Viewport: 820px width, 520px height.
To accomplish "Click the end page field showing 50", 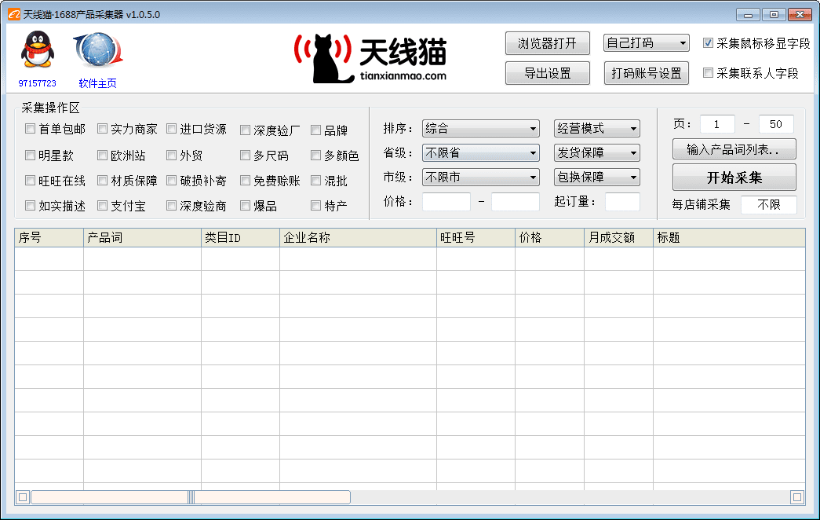I will point(776,124).
